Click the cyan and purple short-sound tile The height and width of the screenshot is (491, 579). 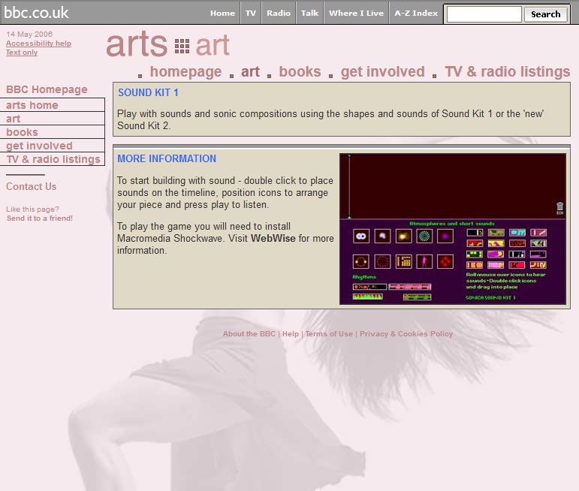point(517,233)
